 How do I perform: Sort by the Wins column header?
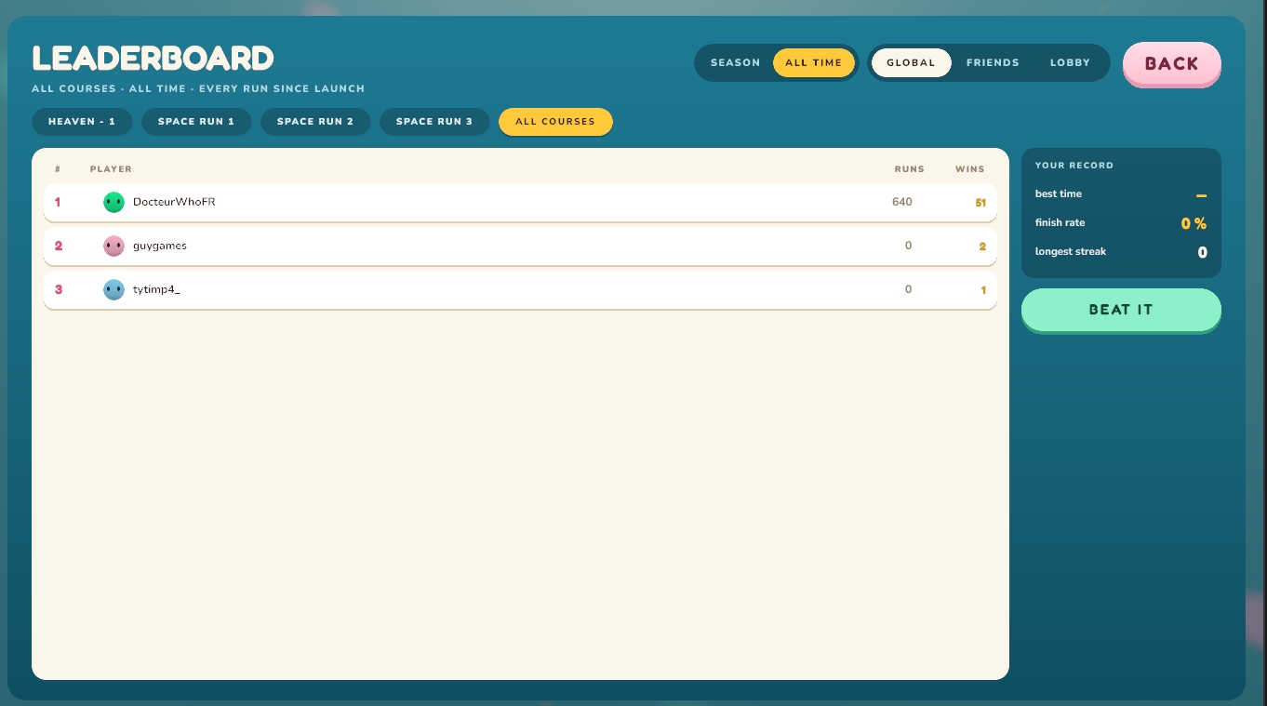970,169
